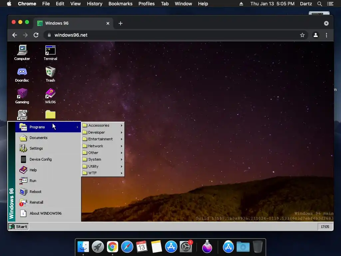
Task: Choose Run in the Start menu
Action: (48, 181)
